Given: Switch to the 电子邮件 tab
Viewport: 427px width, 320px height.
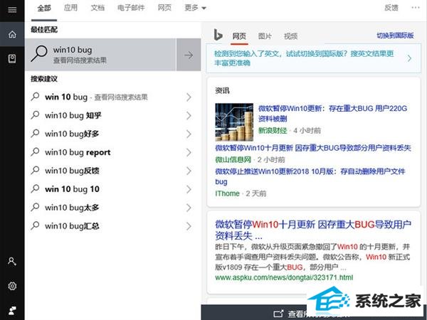Looking at the screenshot, I should tap(131, 8).
